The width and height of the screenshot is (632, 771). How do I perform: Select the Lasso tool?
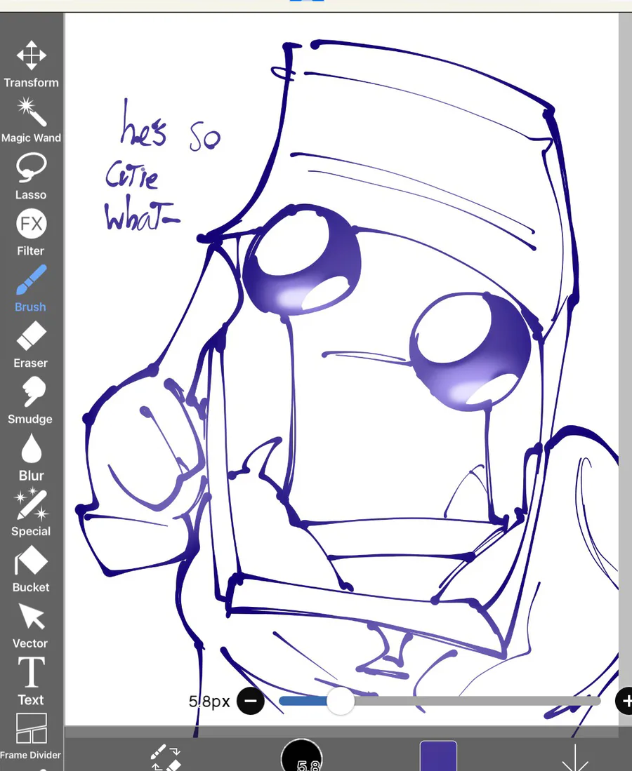[31, 176]
